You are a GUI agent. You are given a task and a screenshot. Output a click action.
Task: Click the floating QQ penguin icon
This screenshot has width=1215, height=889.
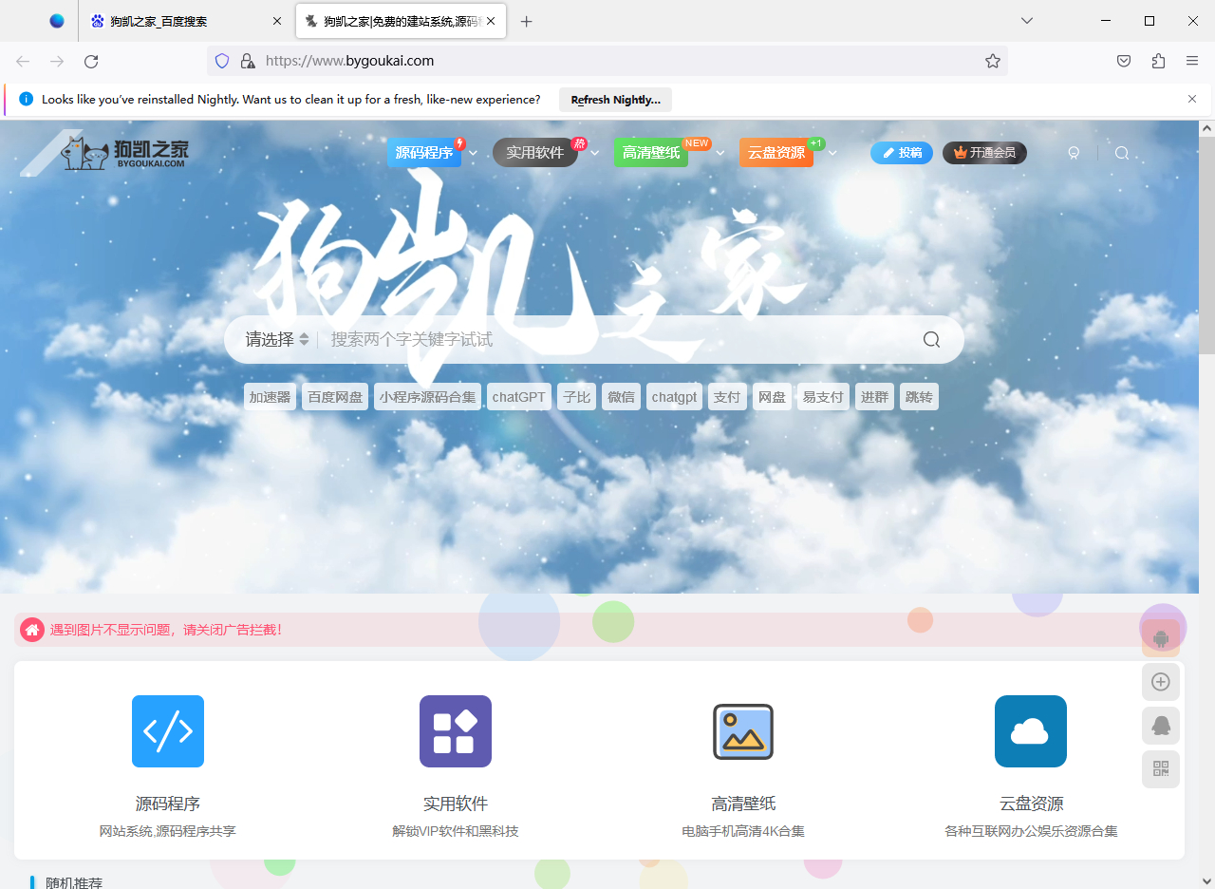coord(1161,726)
